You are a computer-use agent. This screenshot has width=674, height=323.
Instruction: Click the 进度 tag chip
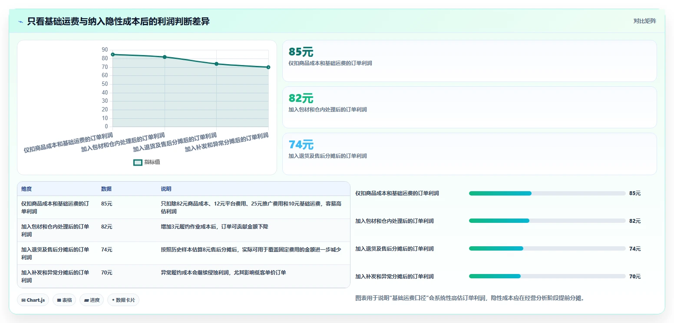pyautogui.click(x=92, y=300)
